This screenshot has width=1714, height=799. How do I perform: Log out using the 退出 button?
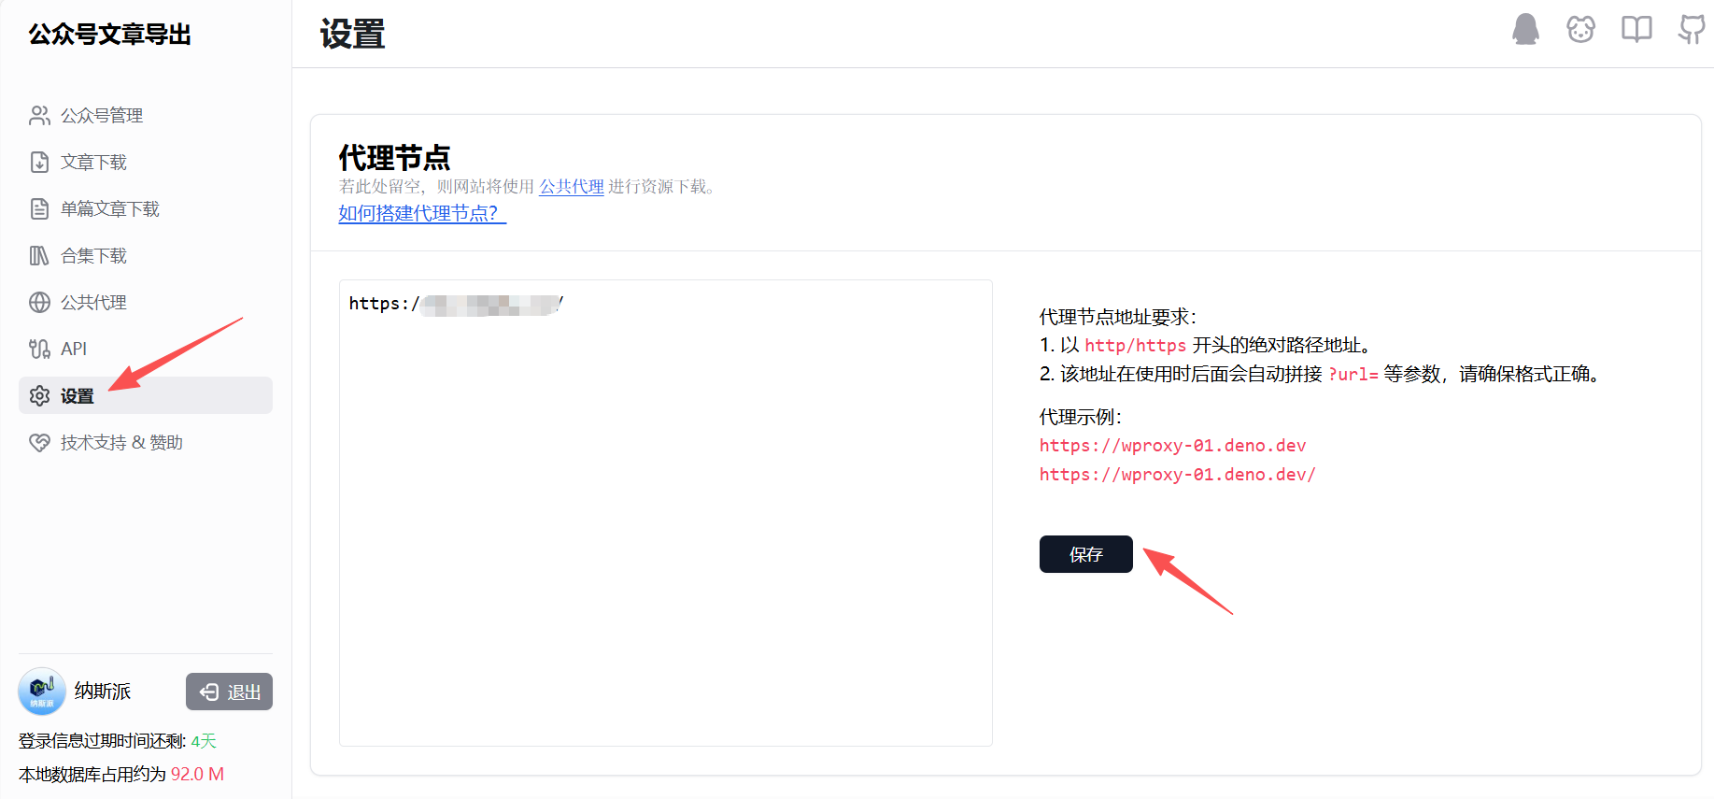[x=229, y=692]
